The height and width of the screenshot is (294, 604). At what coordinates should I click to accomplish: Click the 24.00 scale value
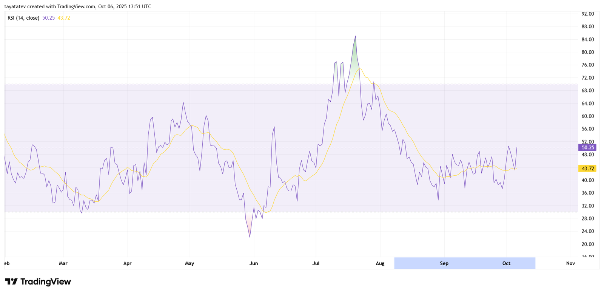tap(588, 231)
